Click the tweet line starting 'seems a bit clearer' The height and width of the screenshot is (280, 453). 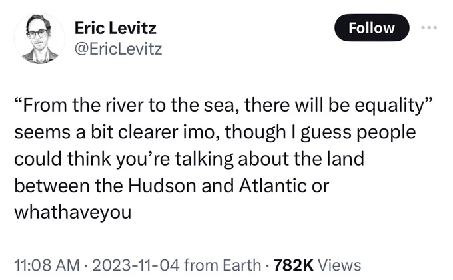215,132
